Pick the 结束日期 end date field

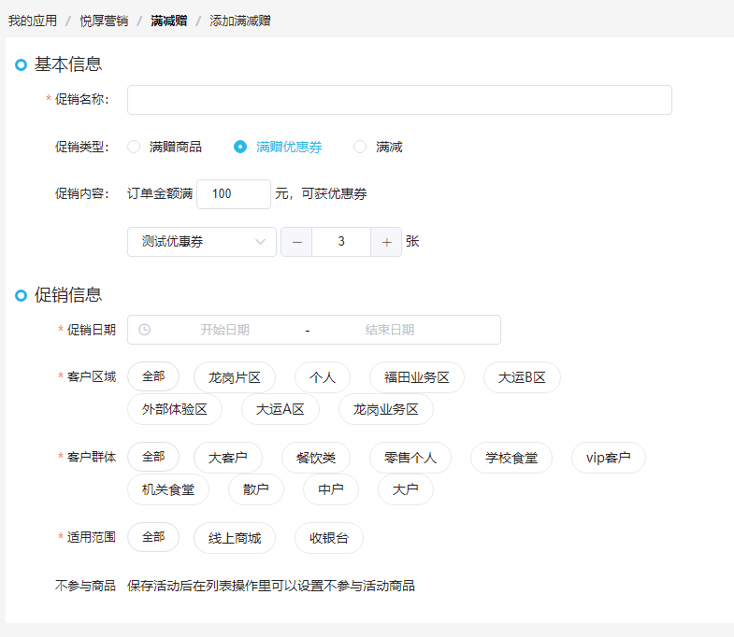(390, 330)
